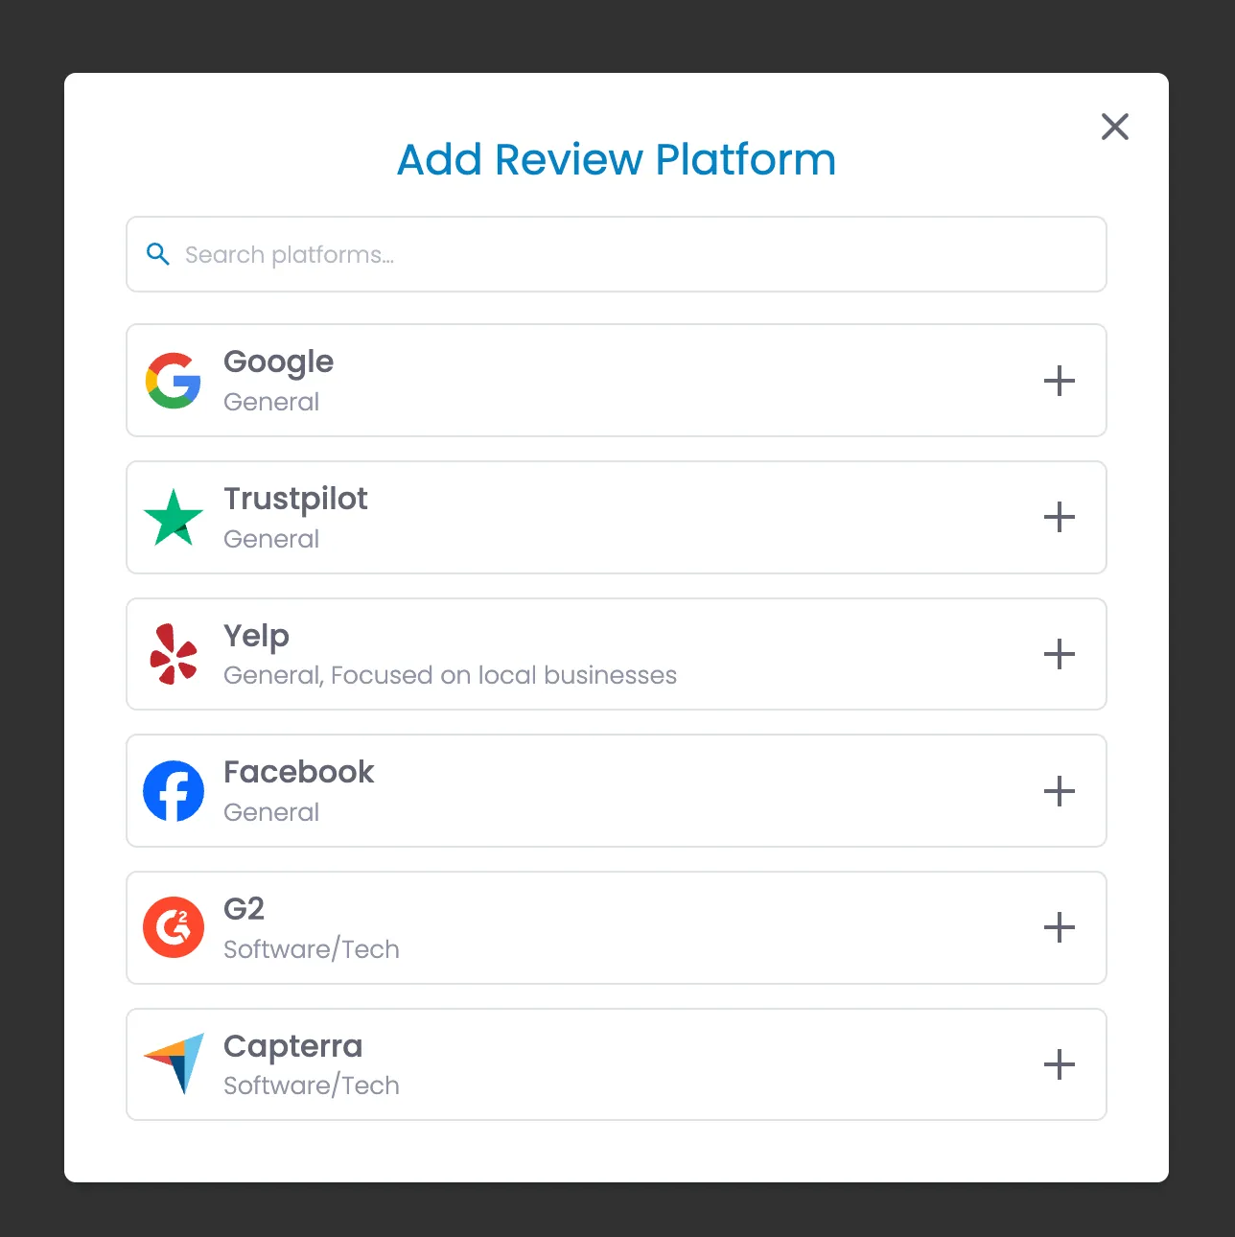The height and width of the screenshot is (1237, 1235).
Task: Add Trustpilot using its plus button
Action: pyautogui.click(x=1060, y=518)
